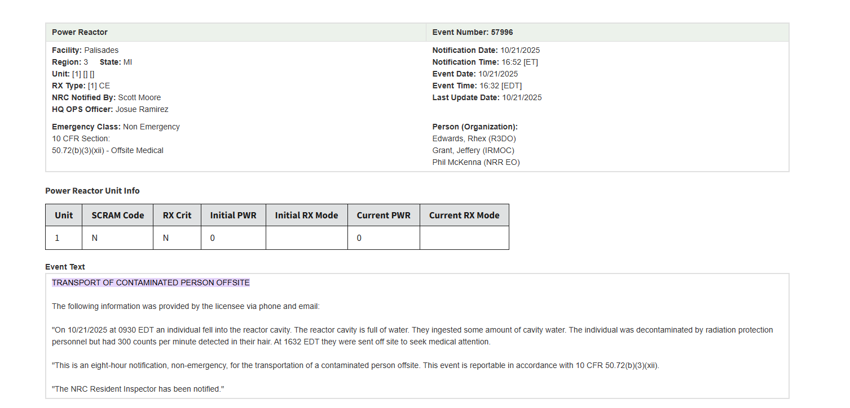Select the "Person (Organization):" label
This screenshot has height=408, width=850.
475,127
